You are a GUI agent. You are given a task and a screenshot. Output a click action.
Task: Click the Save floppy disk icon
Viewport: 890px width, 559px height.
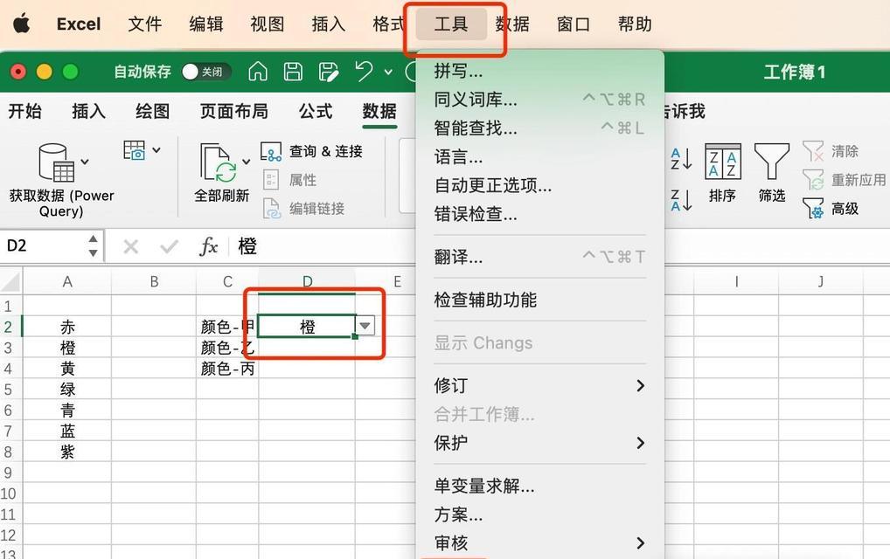tap(293, 72)
